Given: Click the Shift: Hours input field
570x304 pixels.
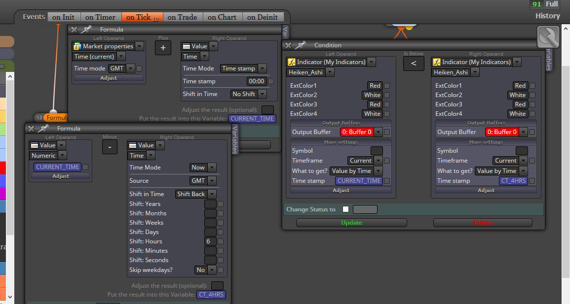Looking at the screenshot, I should (x=210, y=241).
